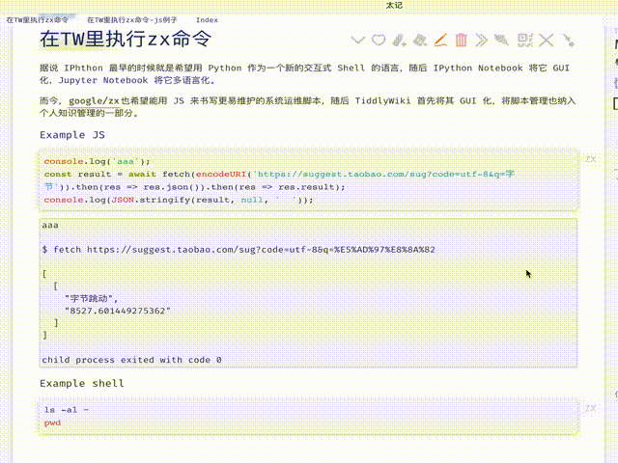The width and height of the screenshot is (618, 463).
Task: Click the "字节跳动" output value
Action: point(91,298)
